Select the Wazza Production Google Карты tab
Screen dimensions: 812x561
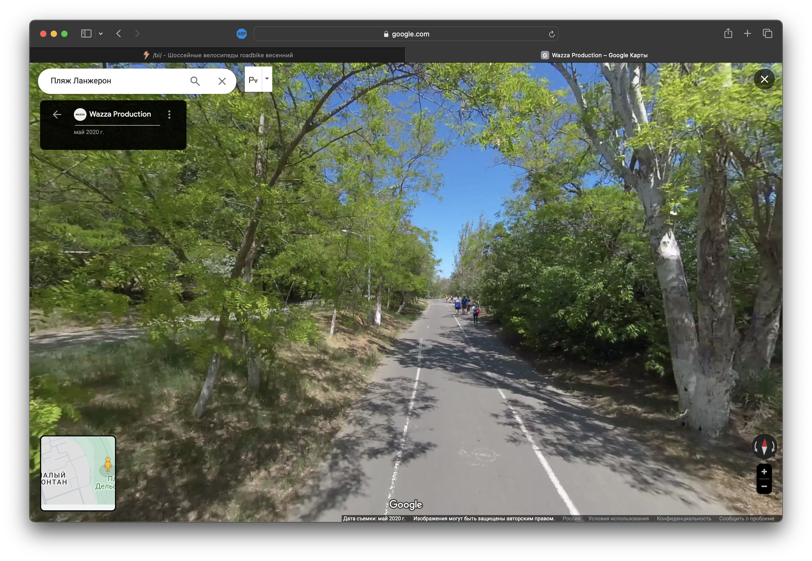[594, 55]
